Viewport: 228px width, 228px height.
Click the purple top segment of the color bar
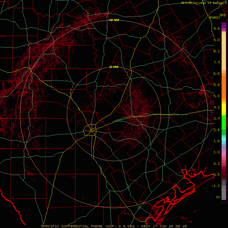coord(224,25)
